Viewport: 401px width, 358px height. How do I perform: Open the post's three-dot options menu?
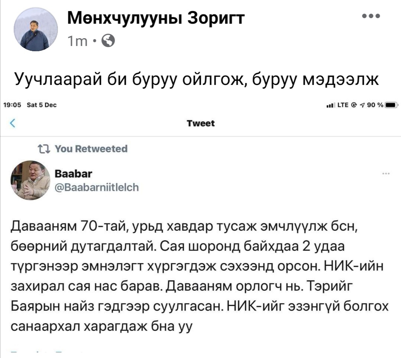(x=372, y=16)
